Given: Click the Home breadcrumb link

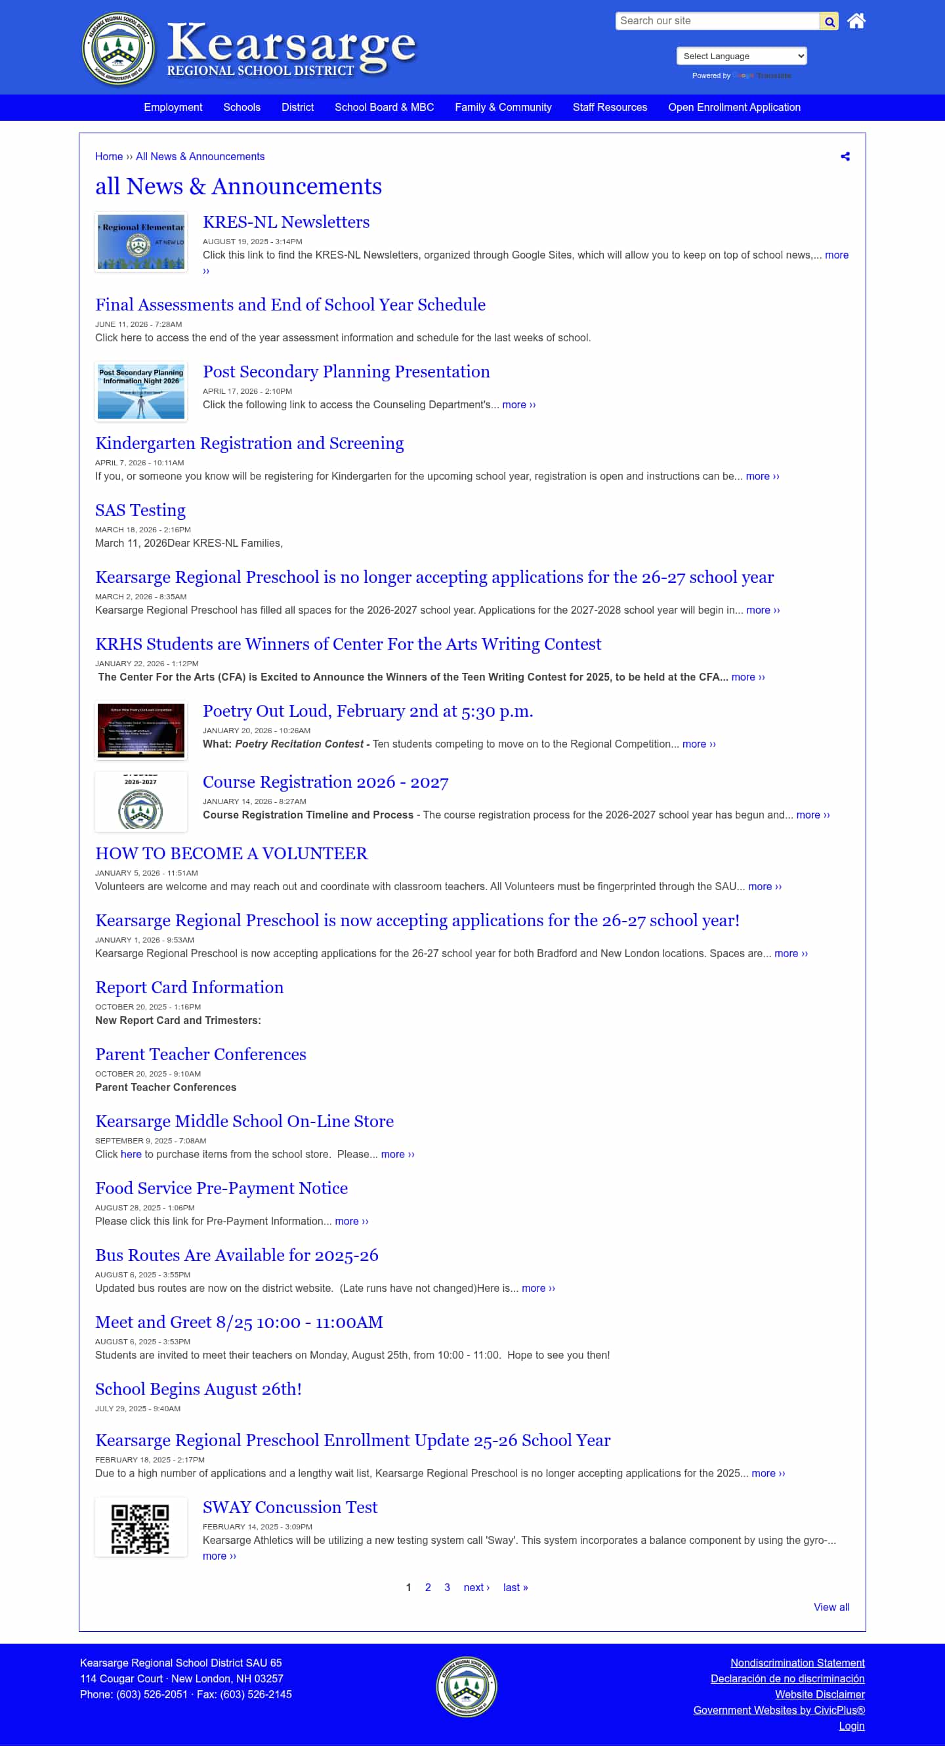Looking at the screenshot, I should tap(109, 156).
